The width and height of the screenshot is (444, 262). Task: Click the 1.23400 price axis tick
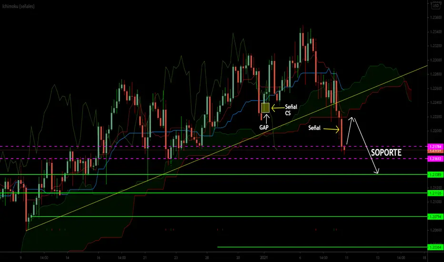point(436,32)
